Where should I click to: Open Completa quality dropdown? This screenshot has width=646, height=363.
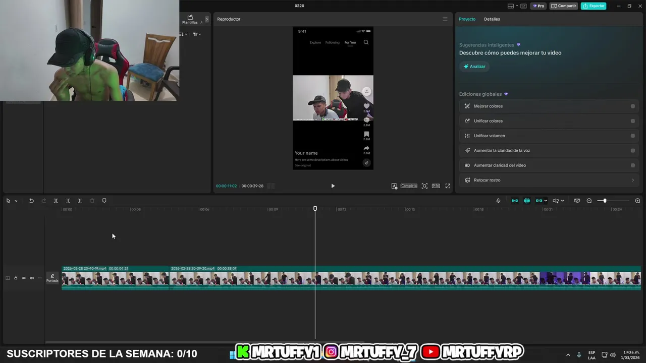point(409,186)
